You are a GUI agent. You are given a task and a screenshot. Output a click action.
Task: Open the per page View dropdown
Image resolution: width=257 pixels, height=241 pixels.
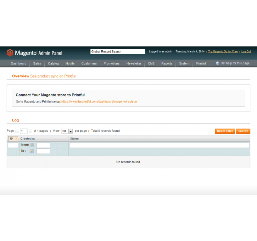point(67,131)
